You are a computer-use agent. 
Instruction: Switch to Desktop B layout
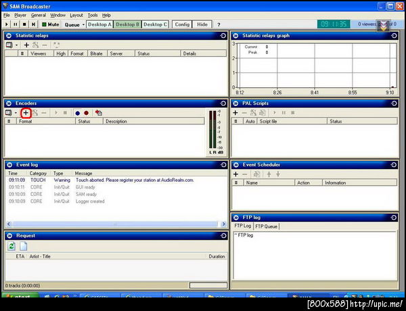[127, 24]
